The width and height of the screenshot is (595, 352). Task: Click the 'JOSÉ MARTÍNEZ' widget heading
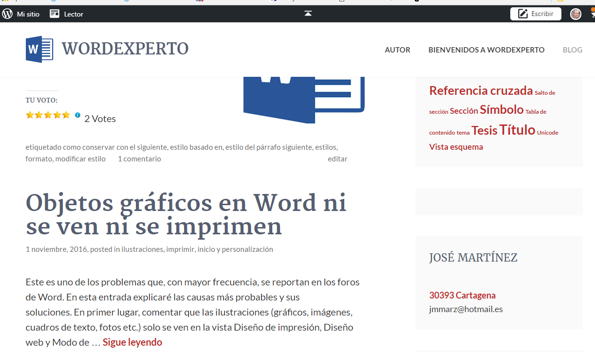(x=473, y=258)
